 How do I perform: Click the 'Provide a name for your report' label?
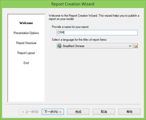tap(70, 27)
